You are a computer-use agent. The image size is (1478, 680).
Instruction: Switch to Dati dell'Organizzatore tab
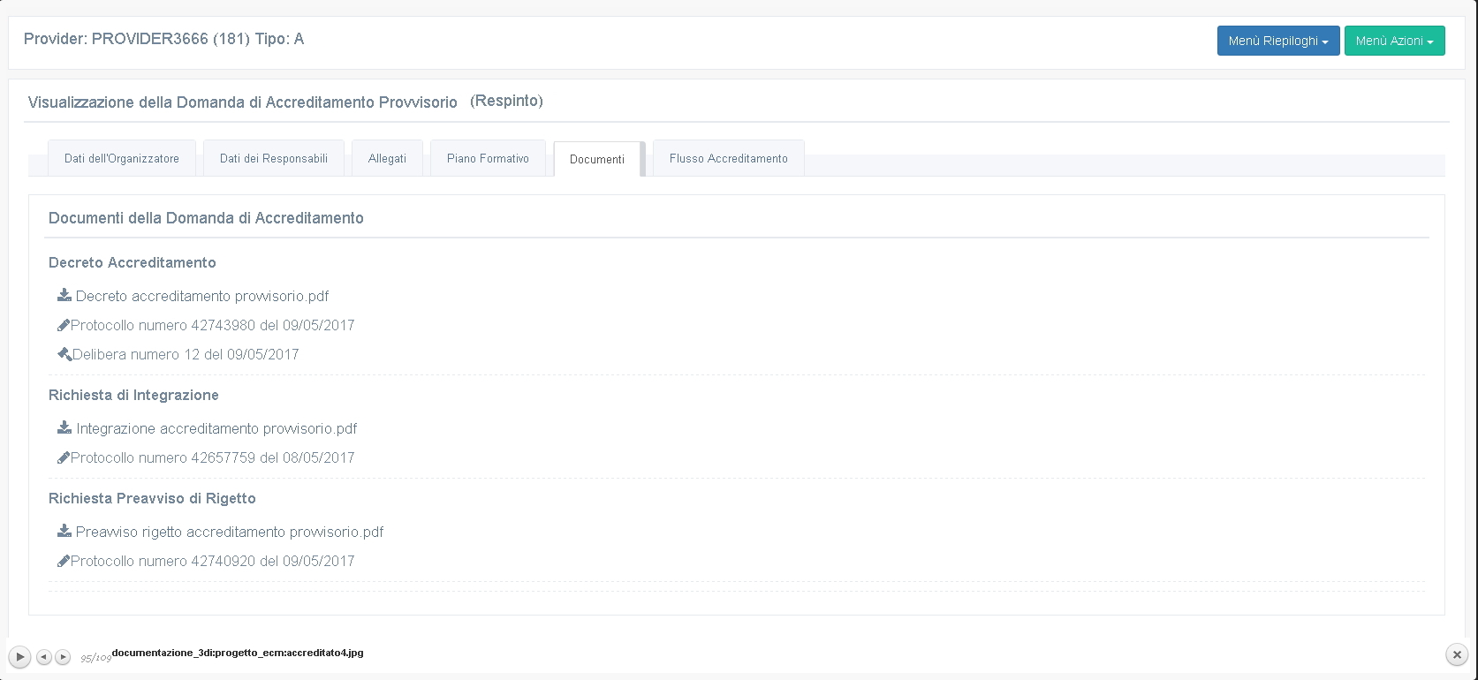[122, 159]
